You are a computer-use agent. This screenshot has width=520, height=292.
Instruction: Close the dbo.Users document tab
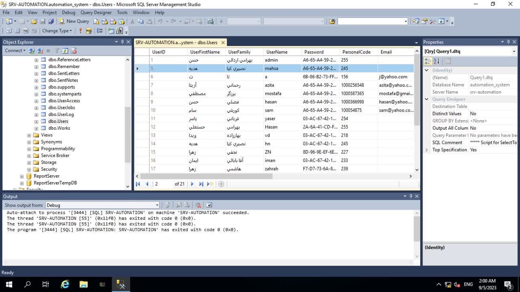coord(223,42)
